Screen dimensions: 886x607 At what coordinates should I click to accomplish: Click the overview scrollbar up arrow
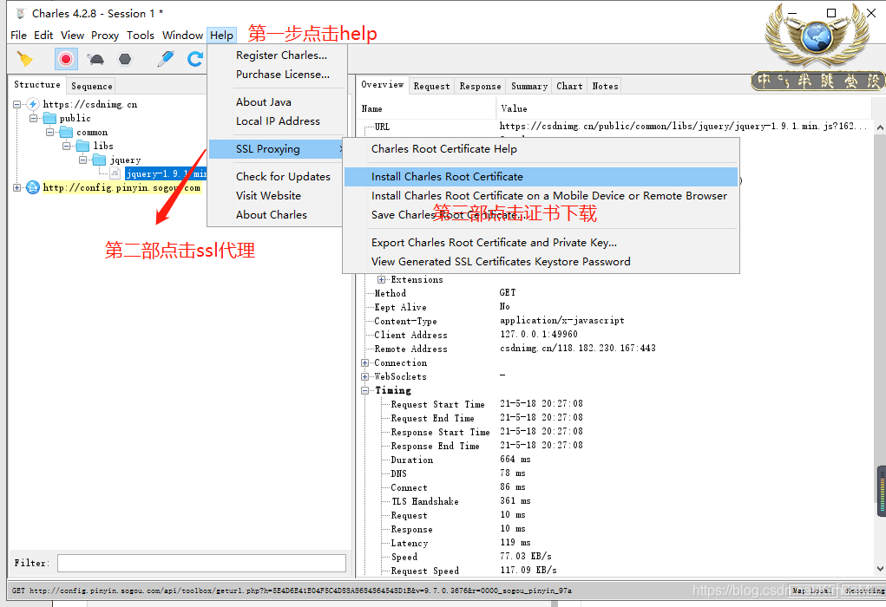(x=880, y=127)
